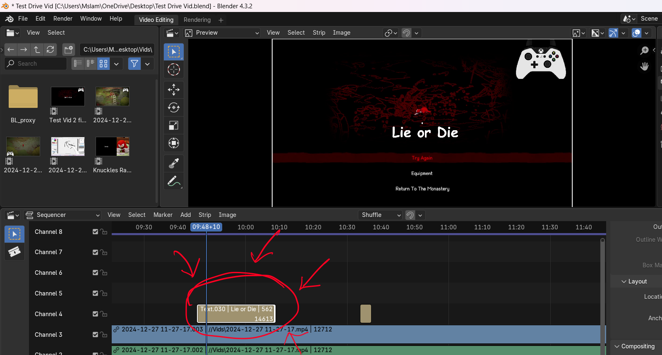
Task: Toggle overlays in the Preview header
Action: 637,33
